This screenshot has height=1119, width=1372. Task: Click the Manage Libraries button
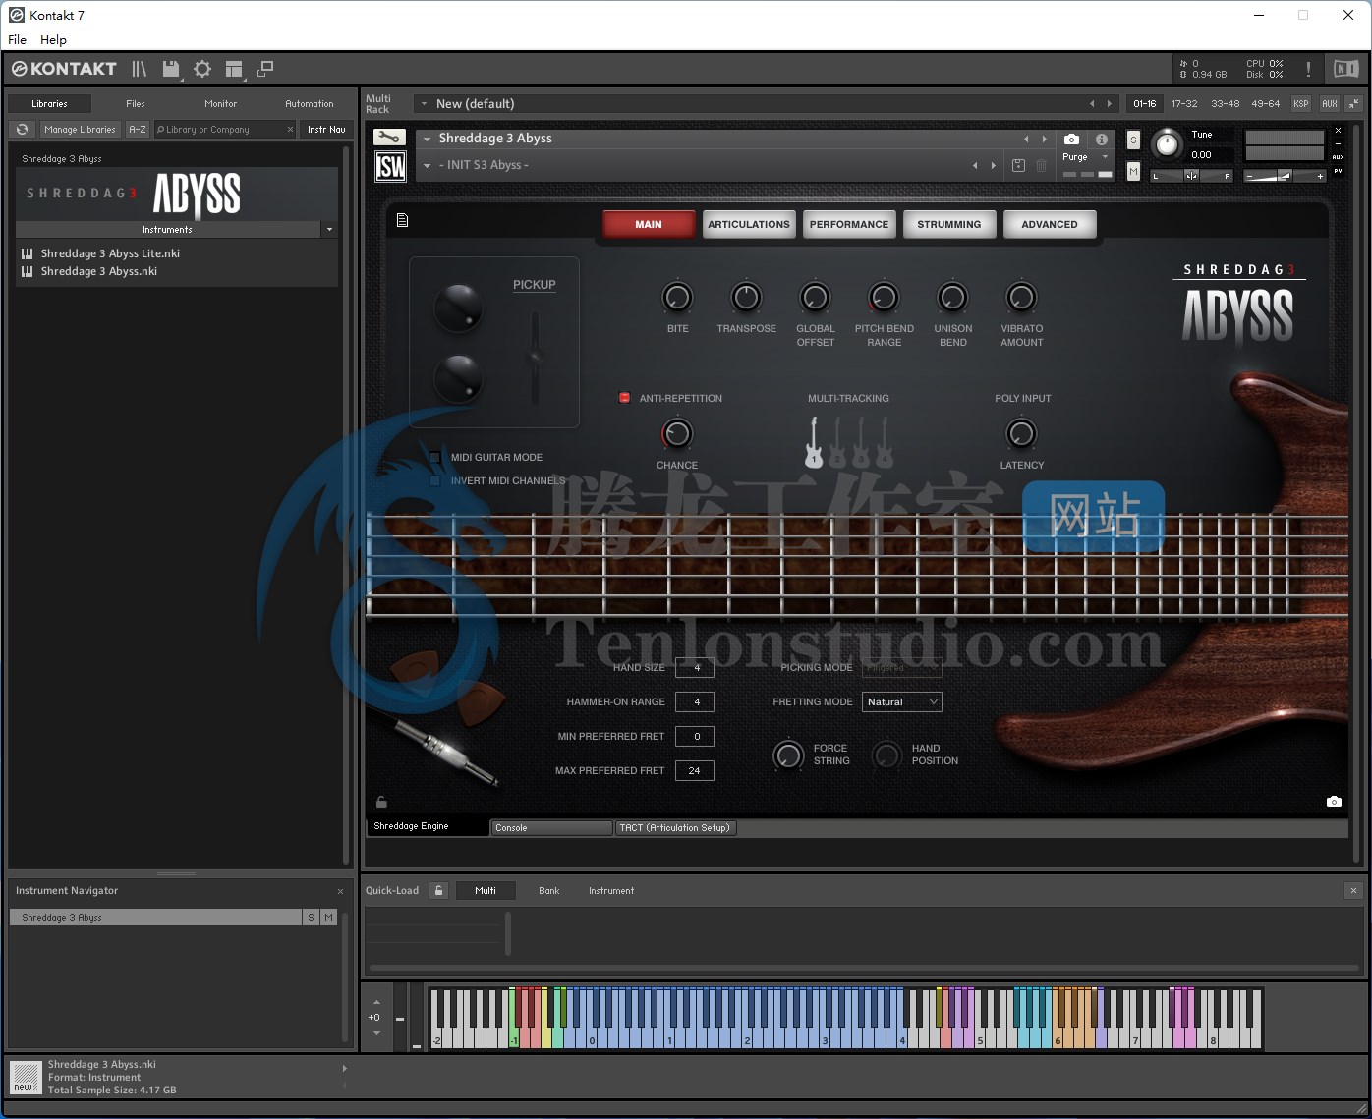(80, 129)
